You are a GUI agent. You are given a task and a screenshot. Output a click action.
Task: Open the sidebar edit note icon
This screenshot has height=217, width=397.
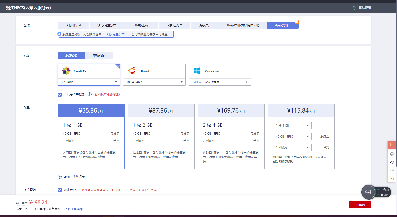[392, 179]
